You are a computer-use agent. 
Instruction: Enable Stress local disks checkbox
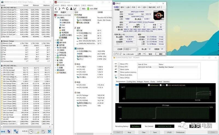click(x=119, y=75)
